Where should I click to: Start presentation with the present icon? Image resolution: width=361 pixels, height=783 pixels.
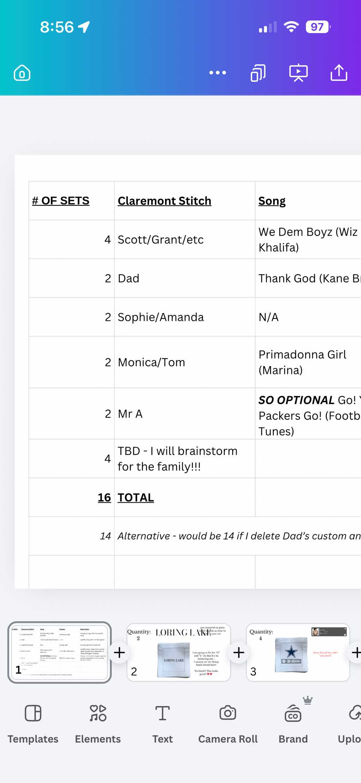click(x=298, y=73)
